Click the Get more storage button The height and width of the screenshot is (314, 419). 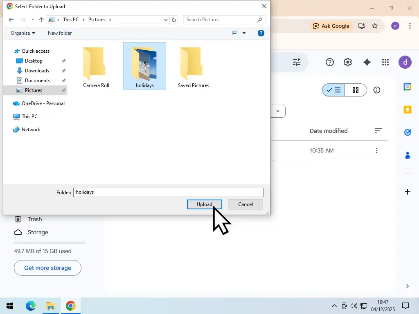coord(47,268)
